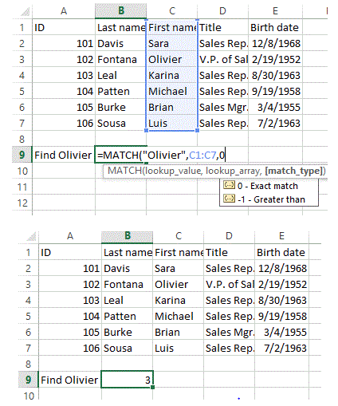338x406 pixels.
Task: Select the '0 - Exact match' autocomplete icon
Action: click(229, 185)
